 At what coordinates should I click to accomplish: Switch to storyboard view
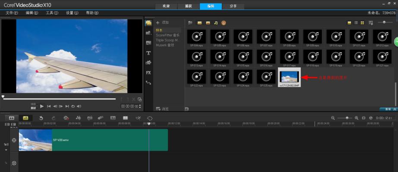[x=11, y=118]
